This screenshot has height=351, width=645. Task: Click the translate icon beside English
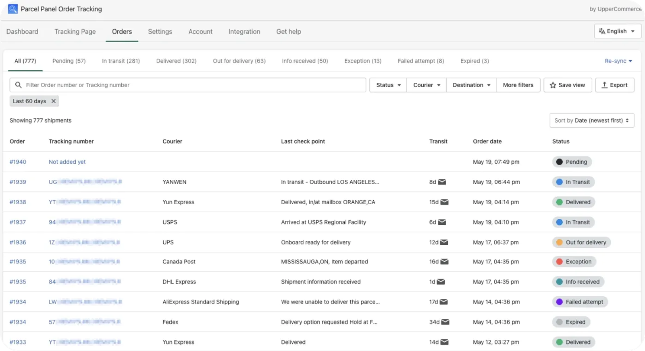pyautogui.click(x=602, y=31)
